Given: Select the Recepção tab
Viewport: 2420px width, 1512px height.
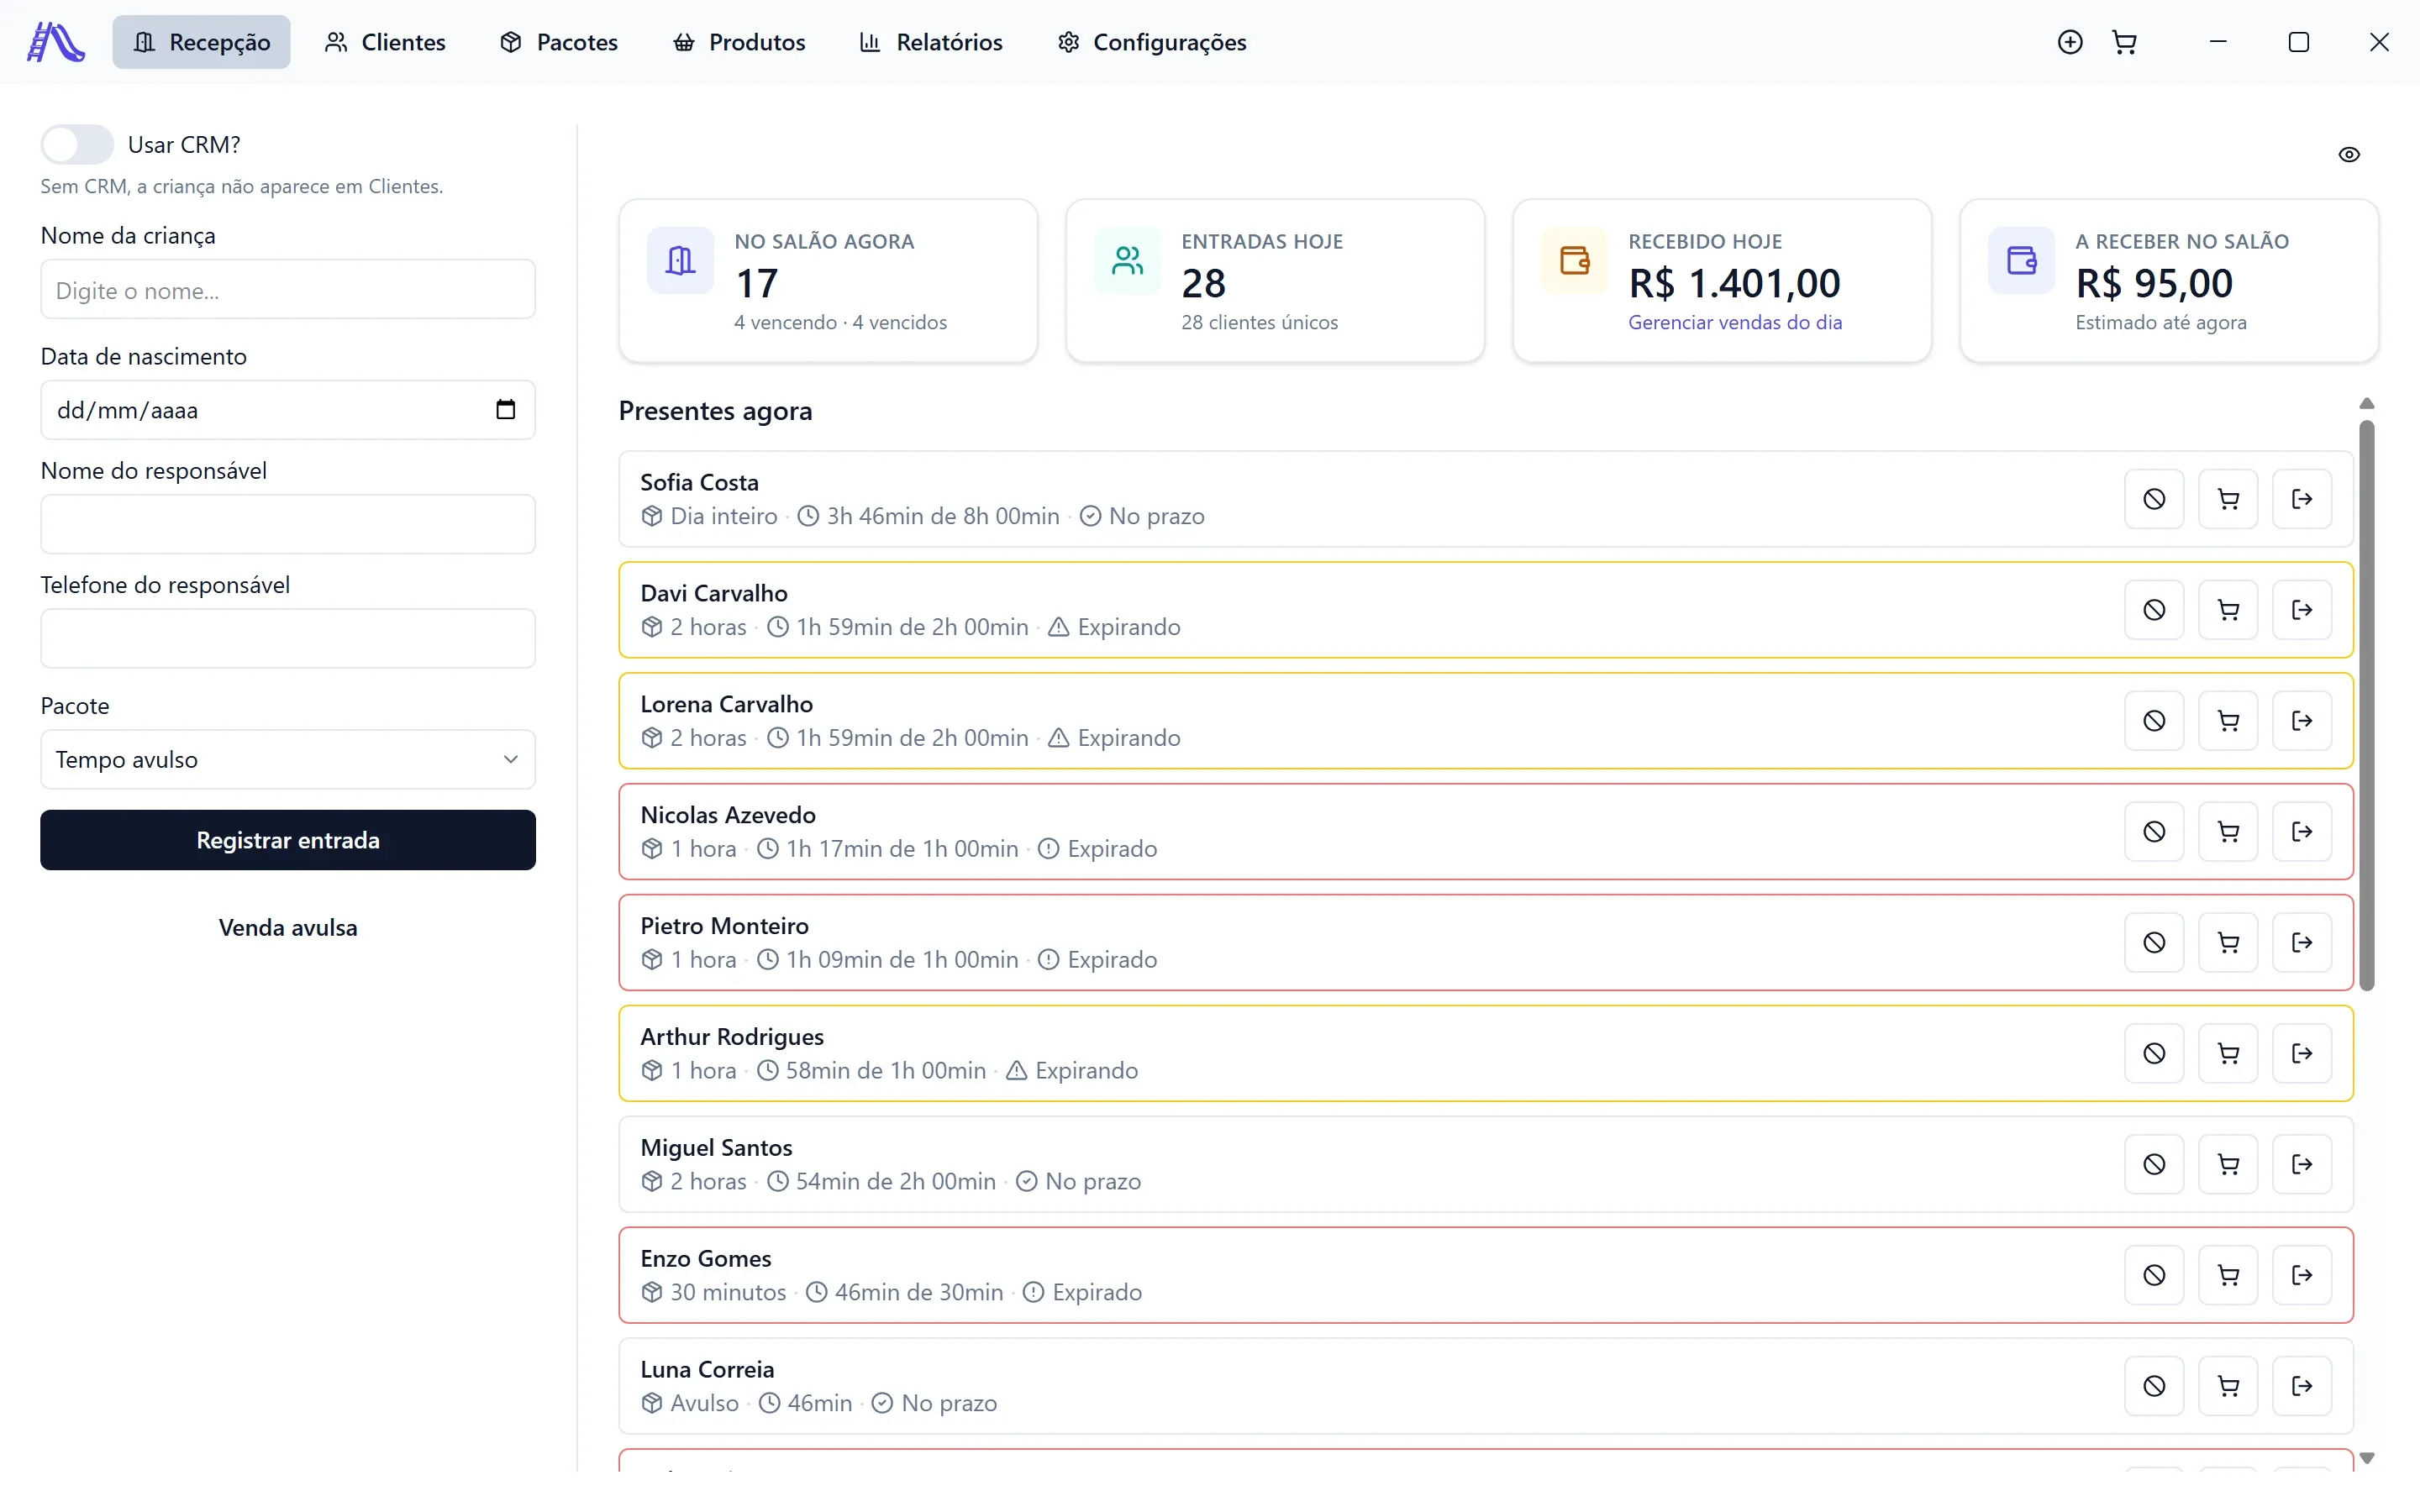Looking at the screenshot, I should click(x=201, y=42).
